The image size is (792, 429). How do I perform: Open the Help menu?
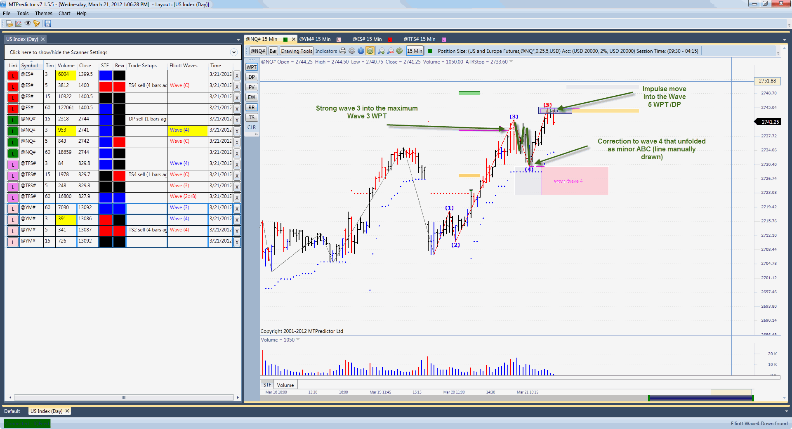(82, 13)
